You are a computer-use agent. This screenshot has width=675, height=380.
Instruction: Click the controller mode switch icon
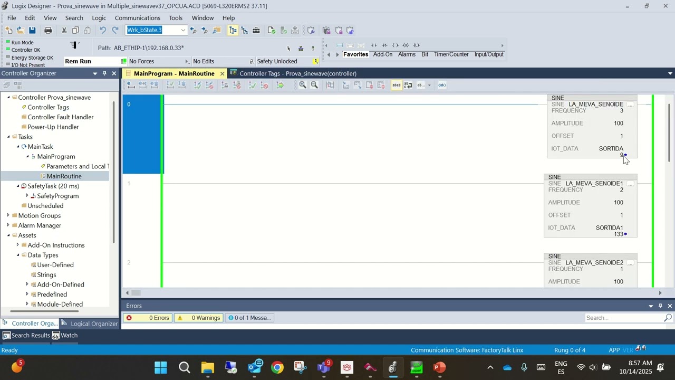(x=74, y=45)
